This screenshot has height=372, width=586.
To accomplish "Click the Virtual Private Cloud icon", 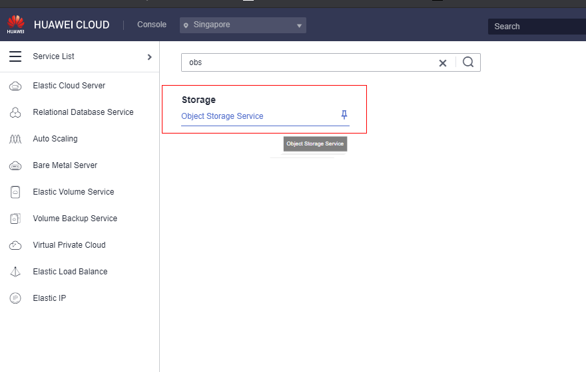I will click(x=15, y=245).
